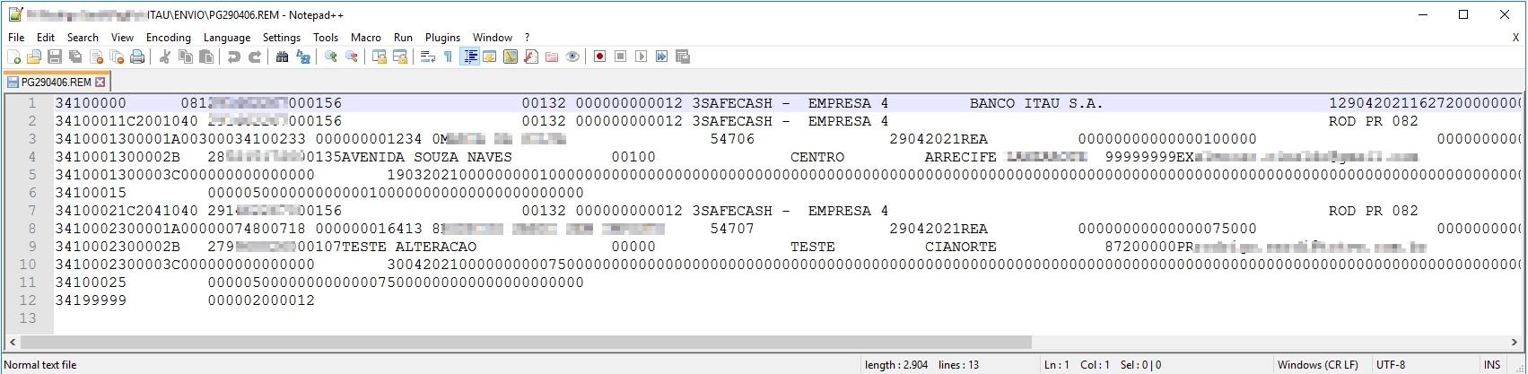The height and width of the screenshot is (374, 1528).
Task: Open the Run menu
Action: click(403, 38)
